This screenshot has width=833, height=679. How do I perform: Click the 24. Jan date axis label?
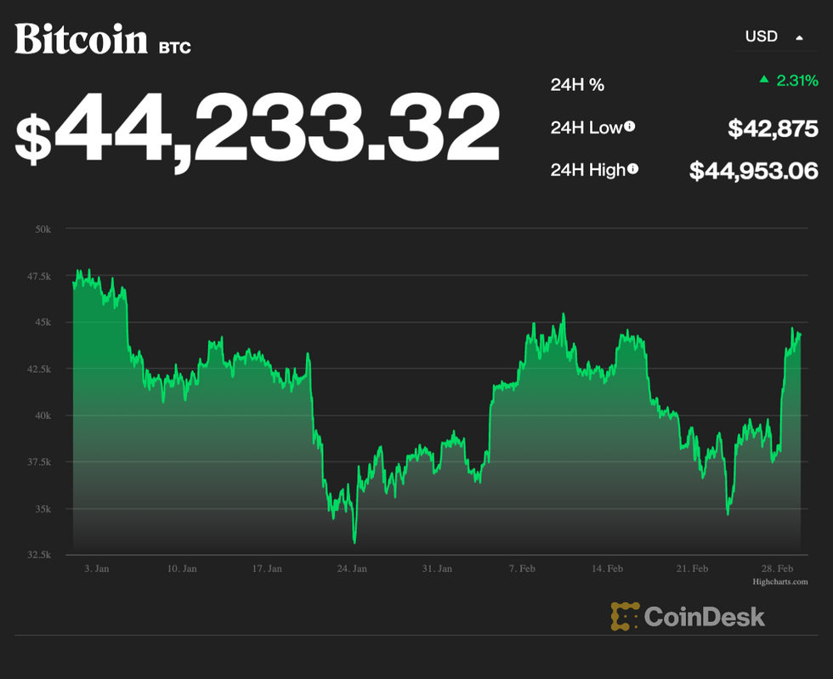pyautogui.click(x=352, y=569)
